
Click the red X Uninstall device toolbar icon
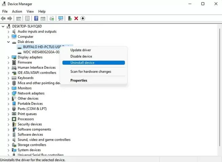[76, 18]
